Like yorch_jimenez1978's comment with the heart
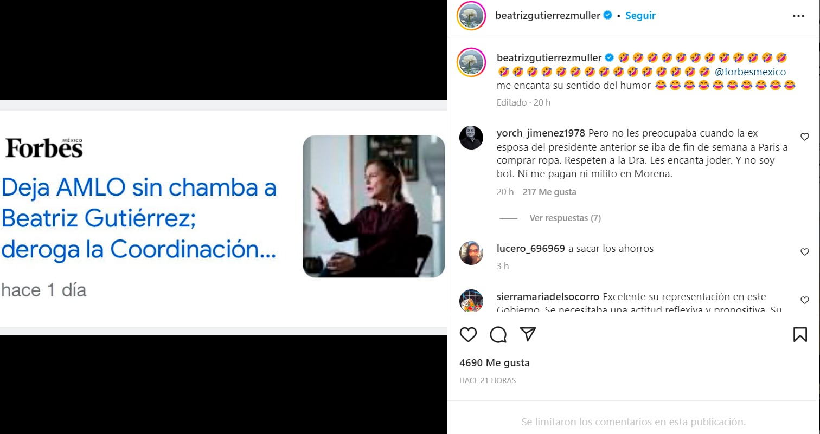820x434 pixels. click(x=804, y=137)
